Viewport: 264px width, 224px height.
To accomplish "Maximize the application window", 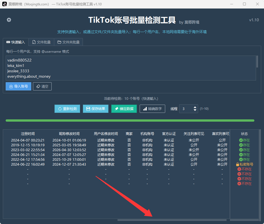I will tap(244, 4).
